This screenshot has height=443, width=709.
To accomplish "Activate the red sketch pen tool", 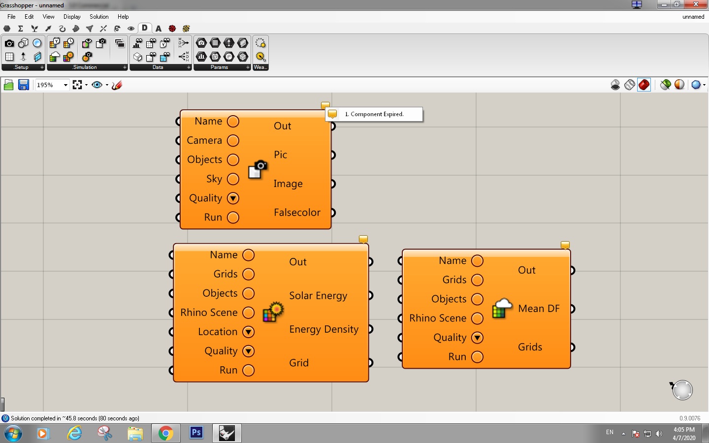I will pos(117,85).
